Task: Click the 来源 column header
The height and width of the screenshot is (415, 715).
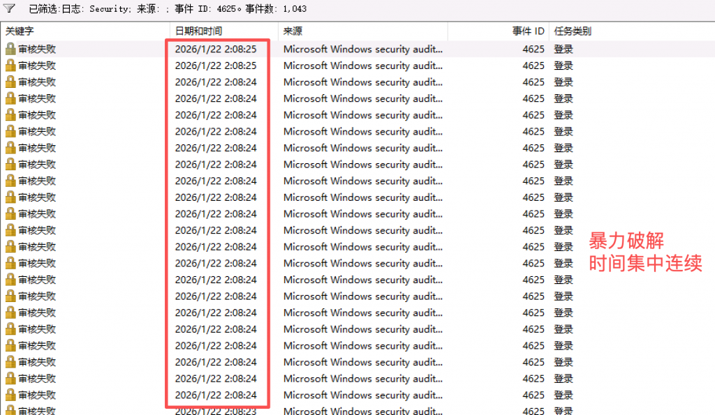Action: [293, 31]
